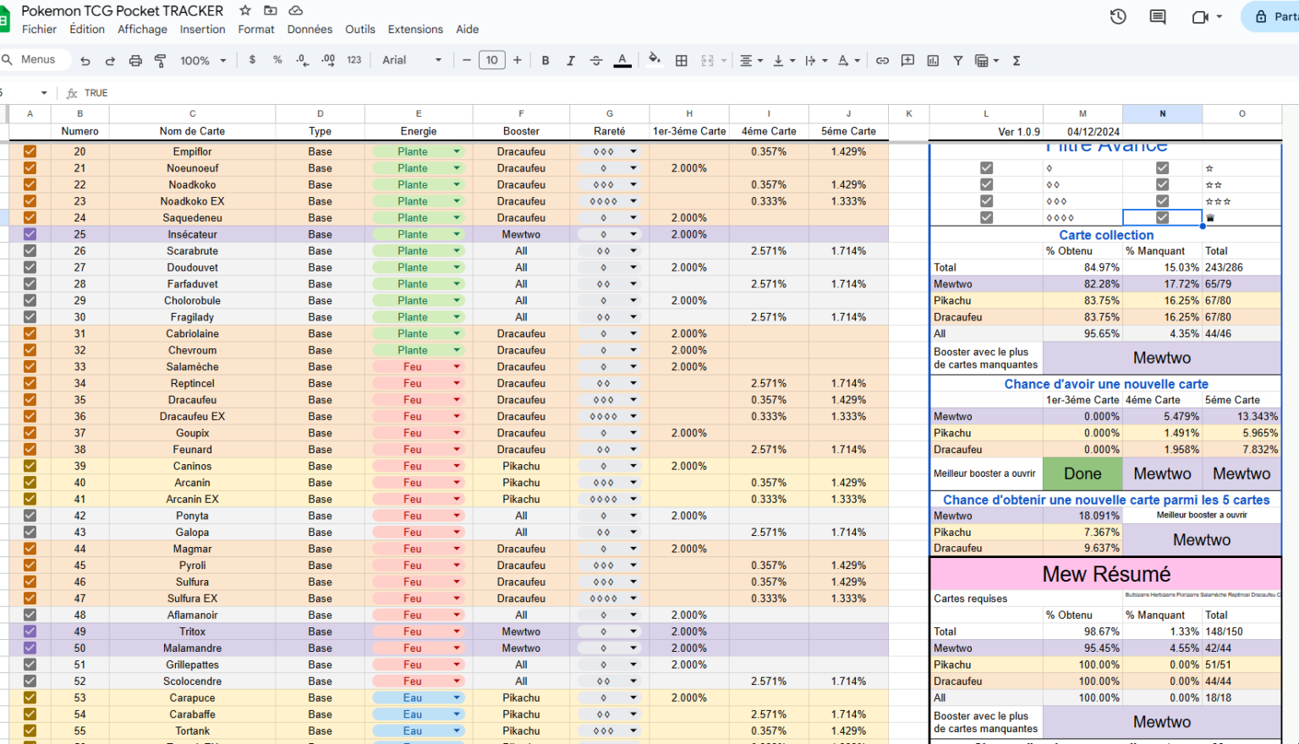Open the borders tool
The image size is (1299, 744).
[x=681, y=61]
